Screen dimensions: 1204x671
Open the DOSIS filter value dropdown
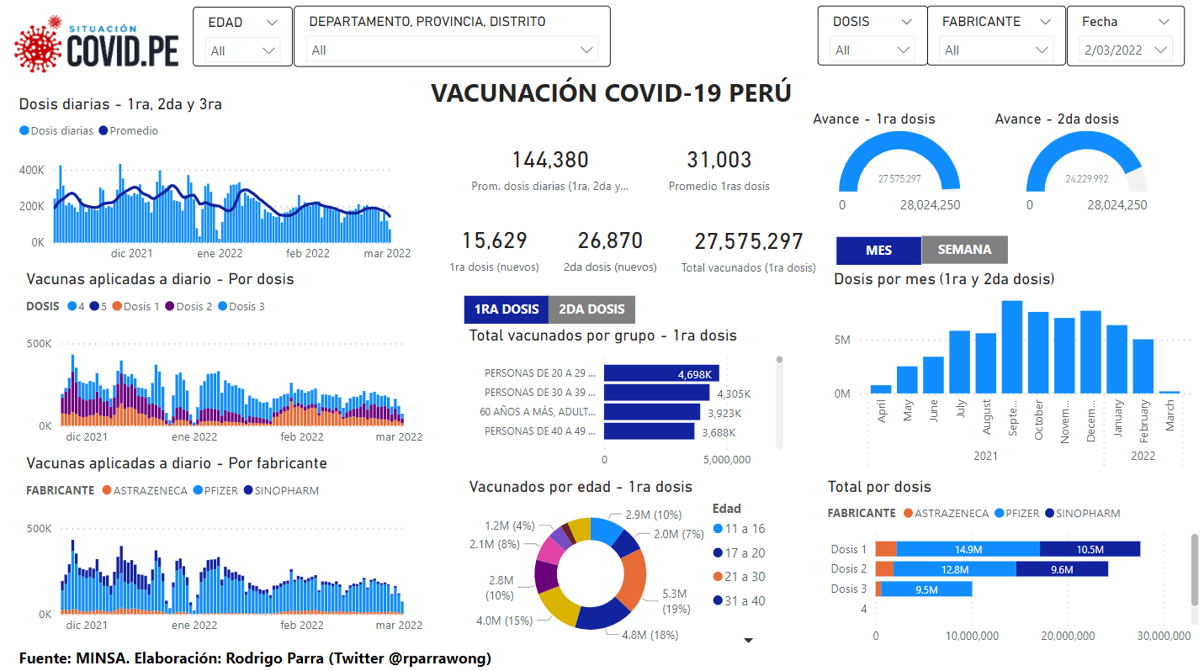pos(872,50)
